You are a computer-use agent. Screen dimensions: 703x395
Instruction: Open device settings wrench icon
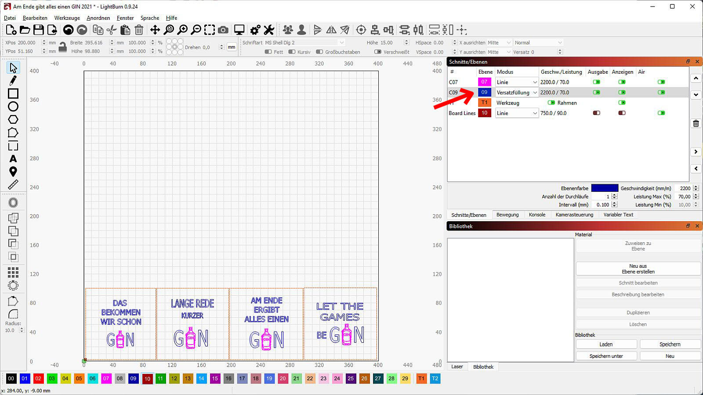point(269,30)
